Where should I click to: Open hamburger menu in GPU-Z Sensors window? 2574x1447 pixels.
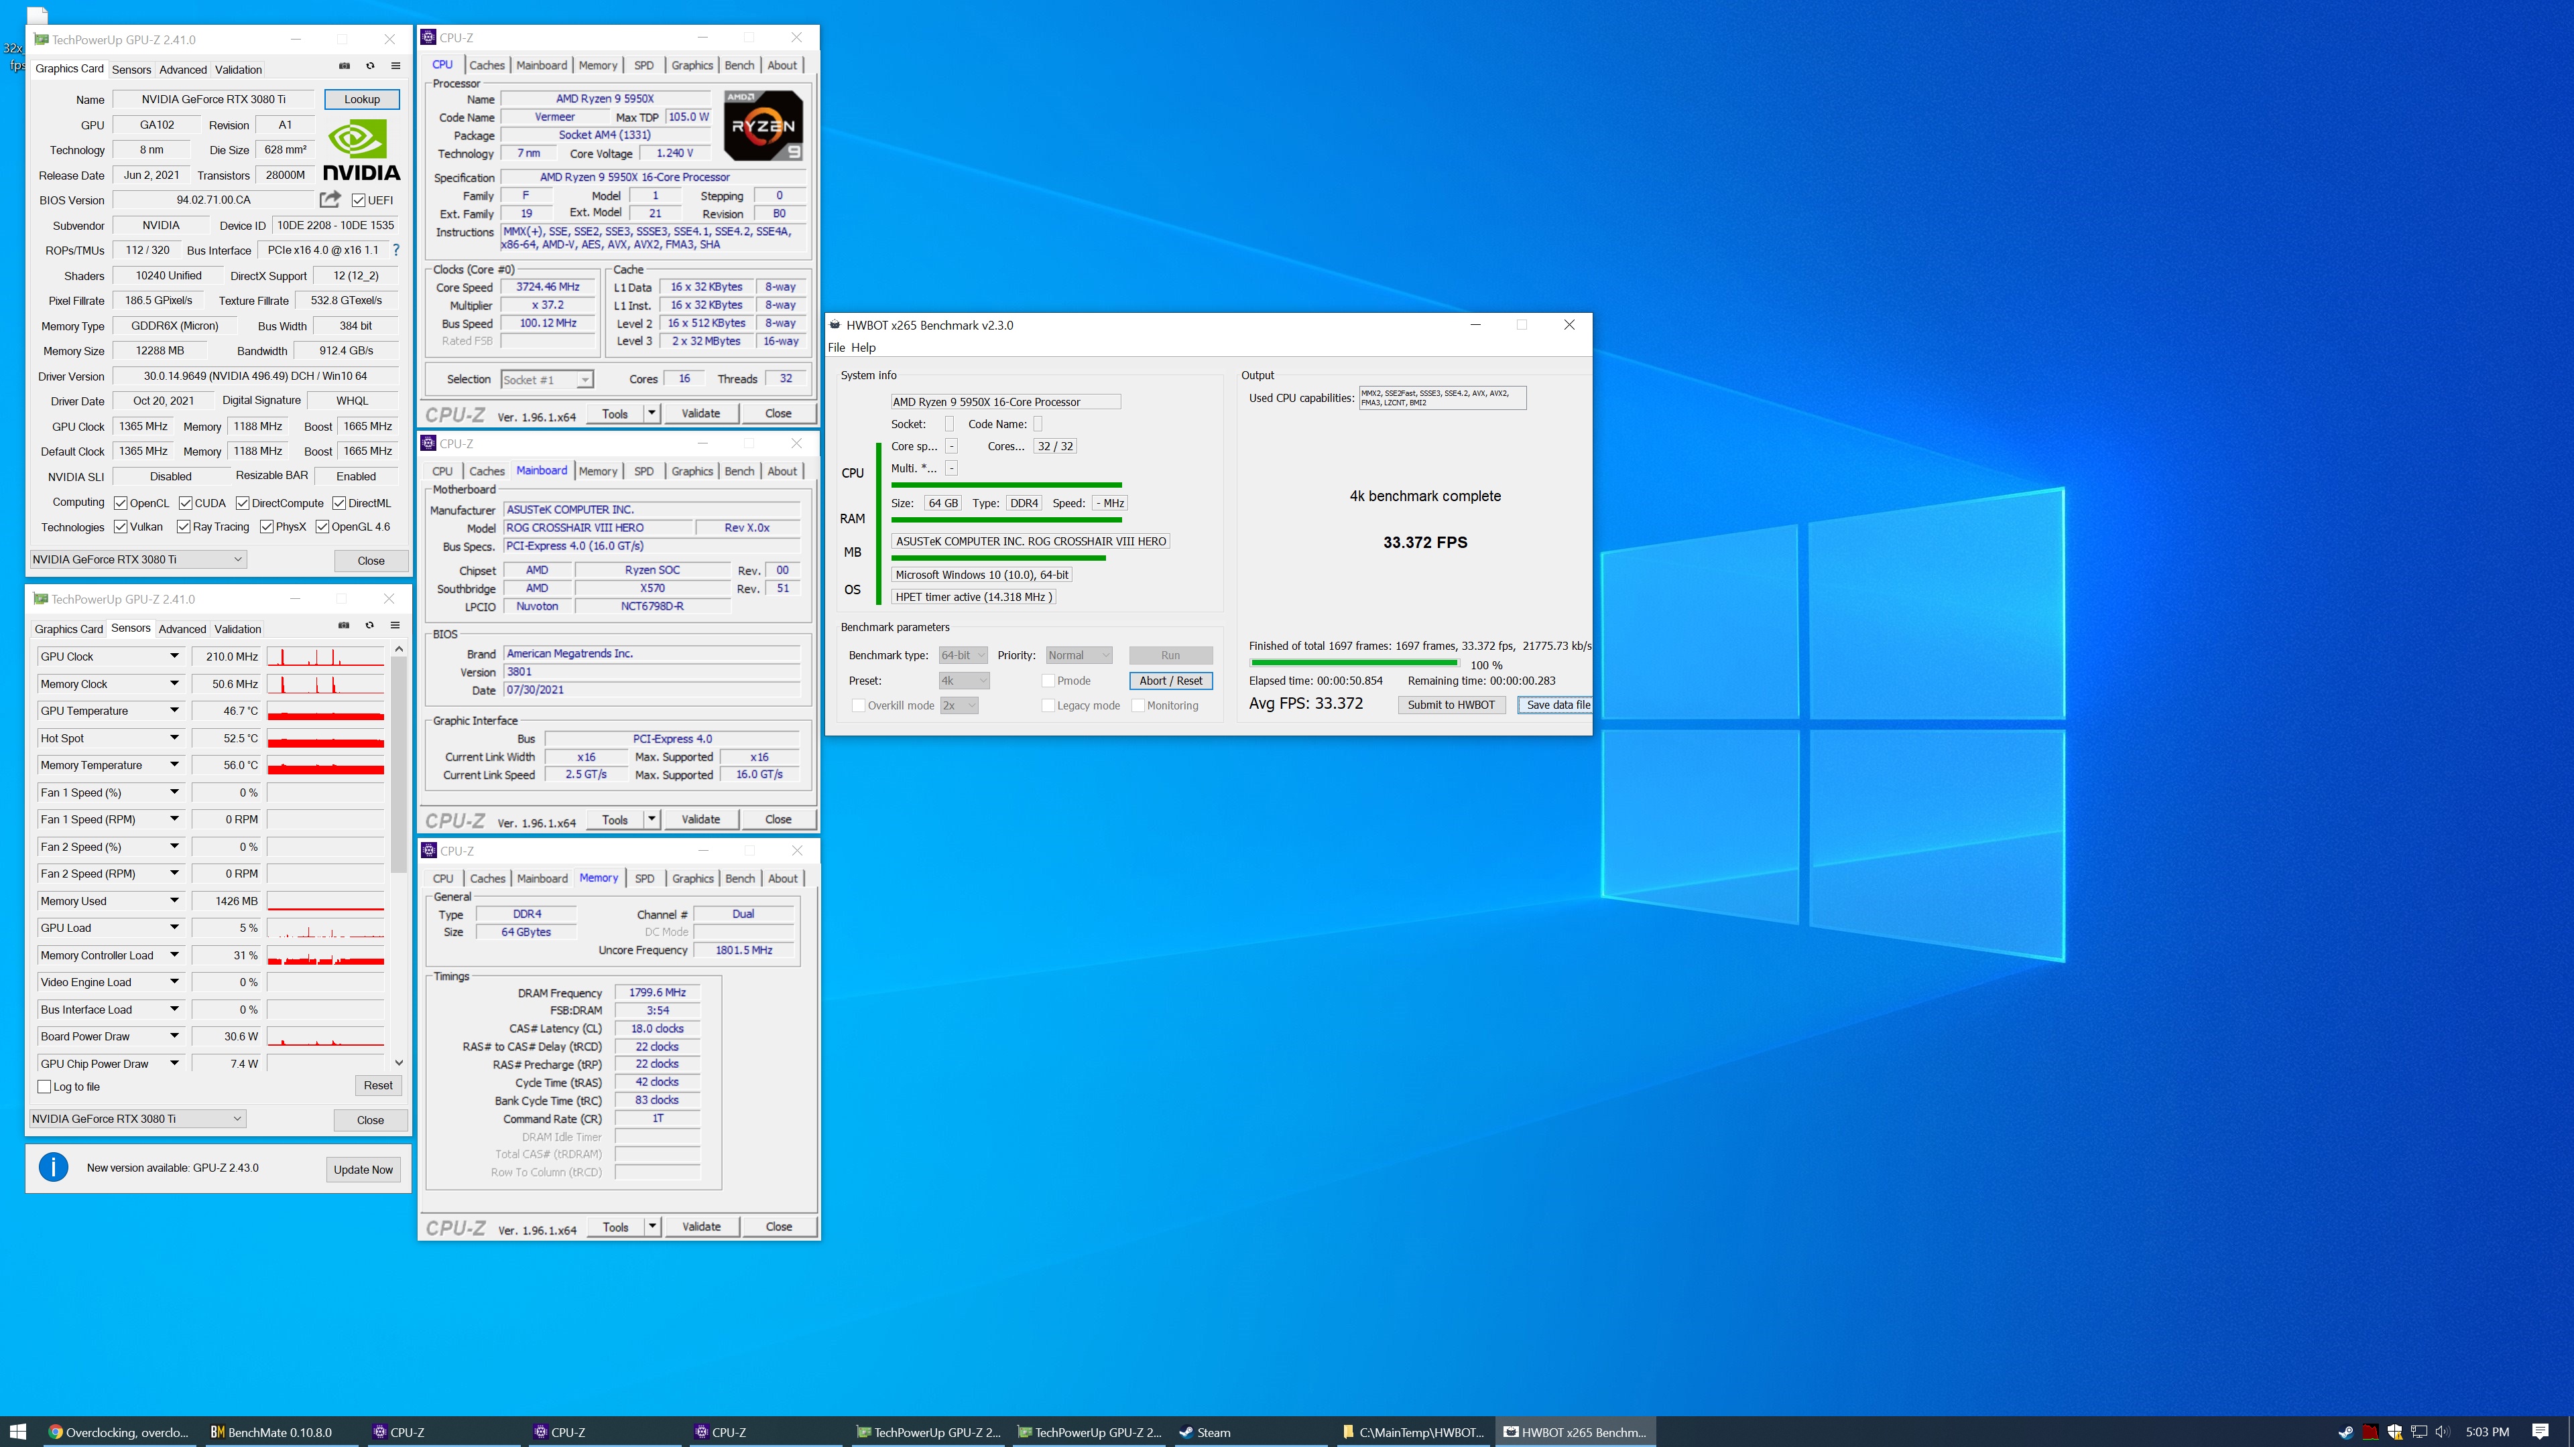pyautogui.click(x=395, y=625)
